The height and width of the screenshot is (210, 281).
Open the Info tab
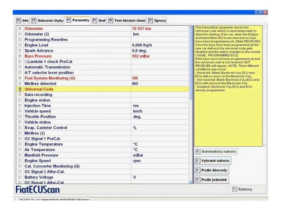(22, 21)
